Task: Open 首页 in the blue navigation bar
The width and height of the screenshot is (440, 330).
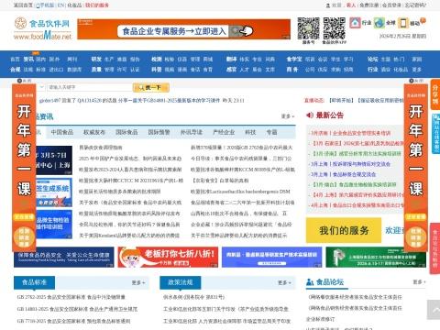Action: click(x=15, y=60)
